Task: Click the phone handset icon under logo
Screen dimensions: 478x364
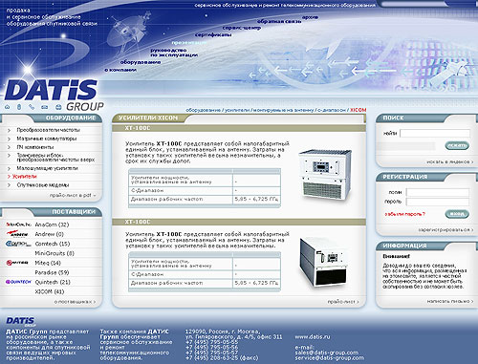Action: 32,107
